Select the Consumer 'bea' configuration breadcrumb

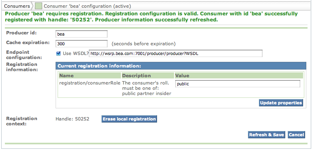(87, 6)
